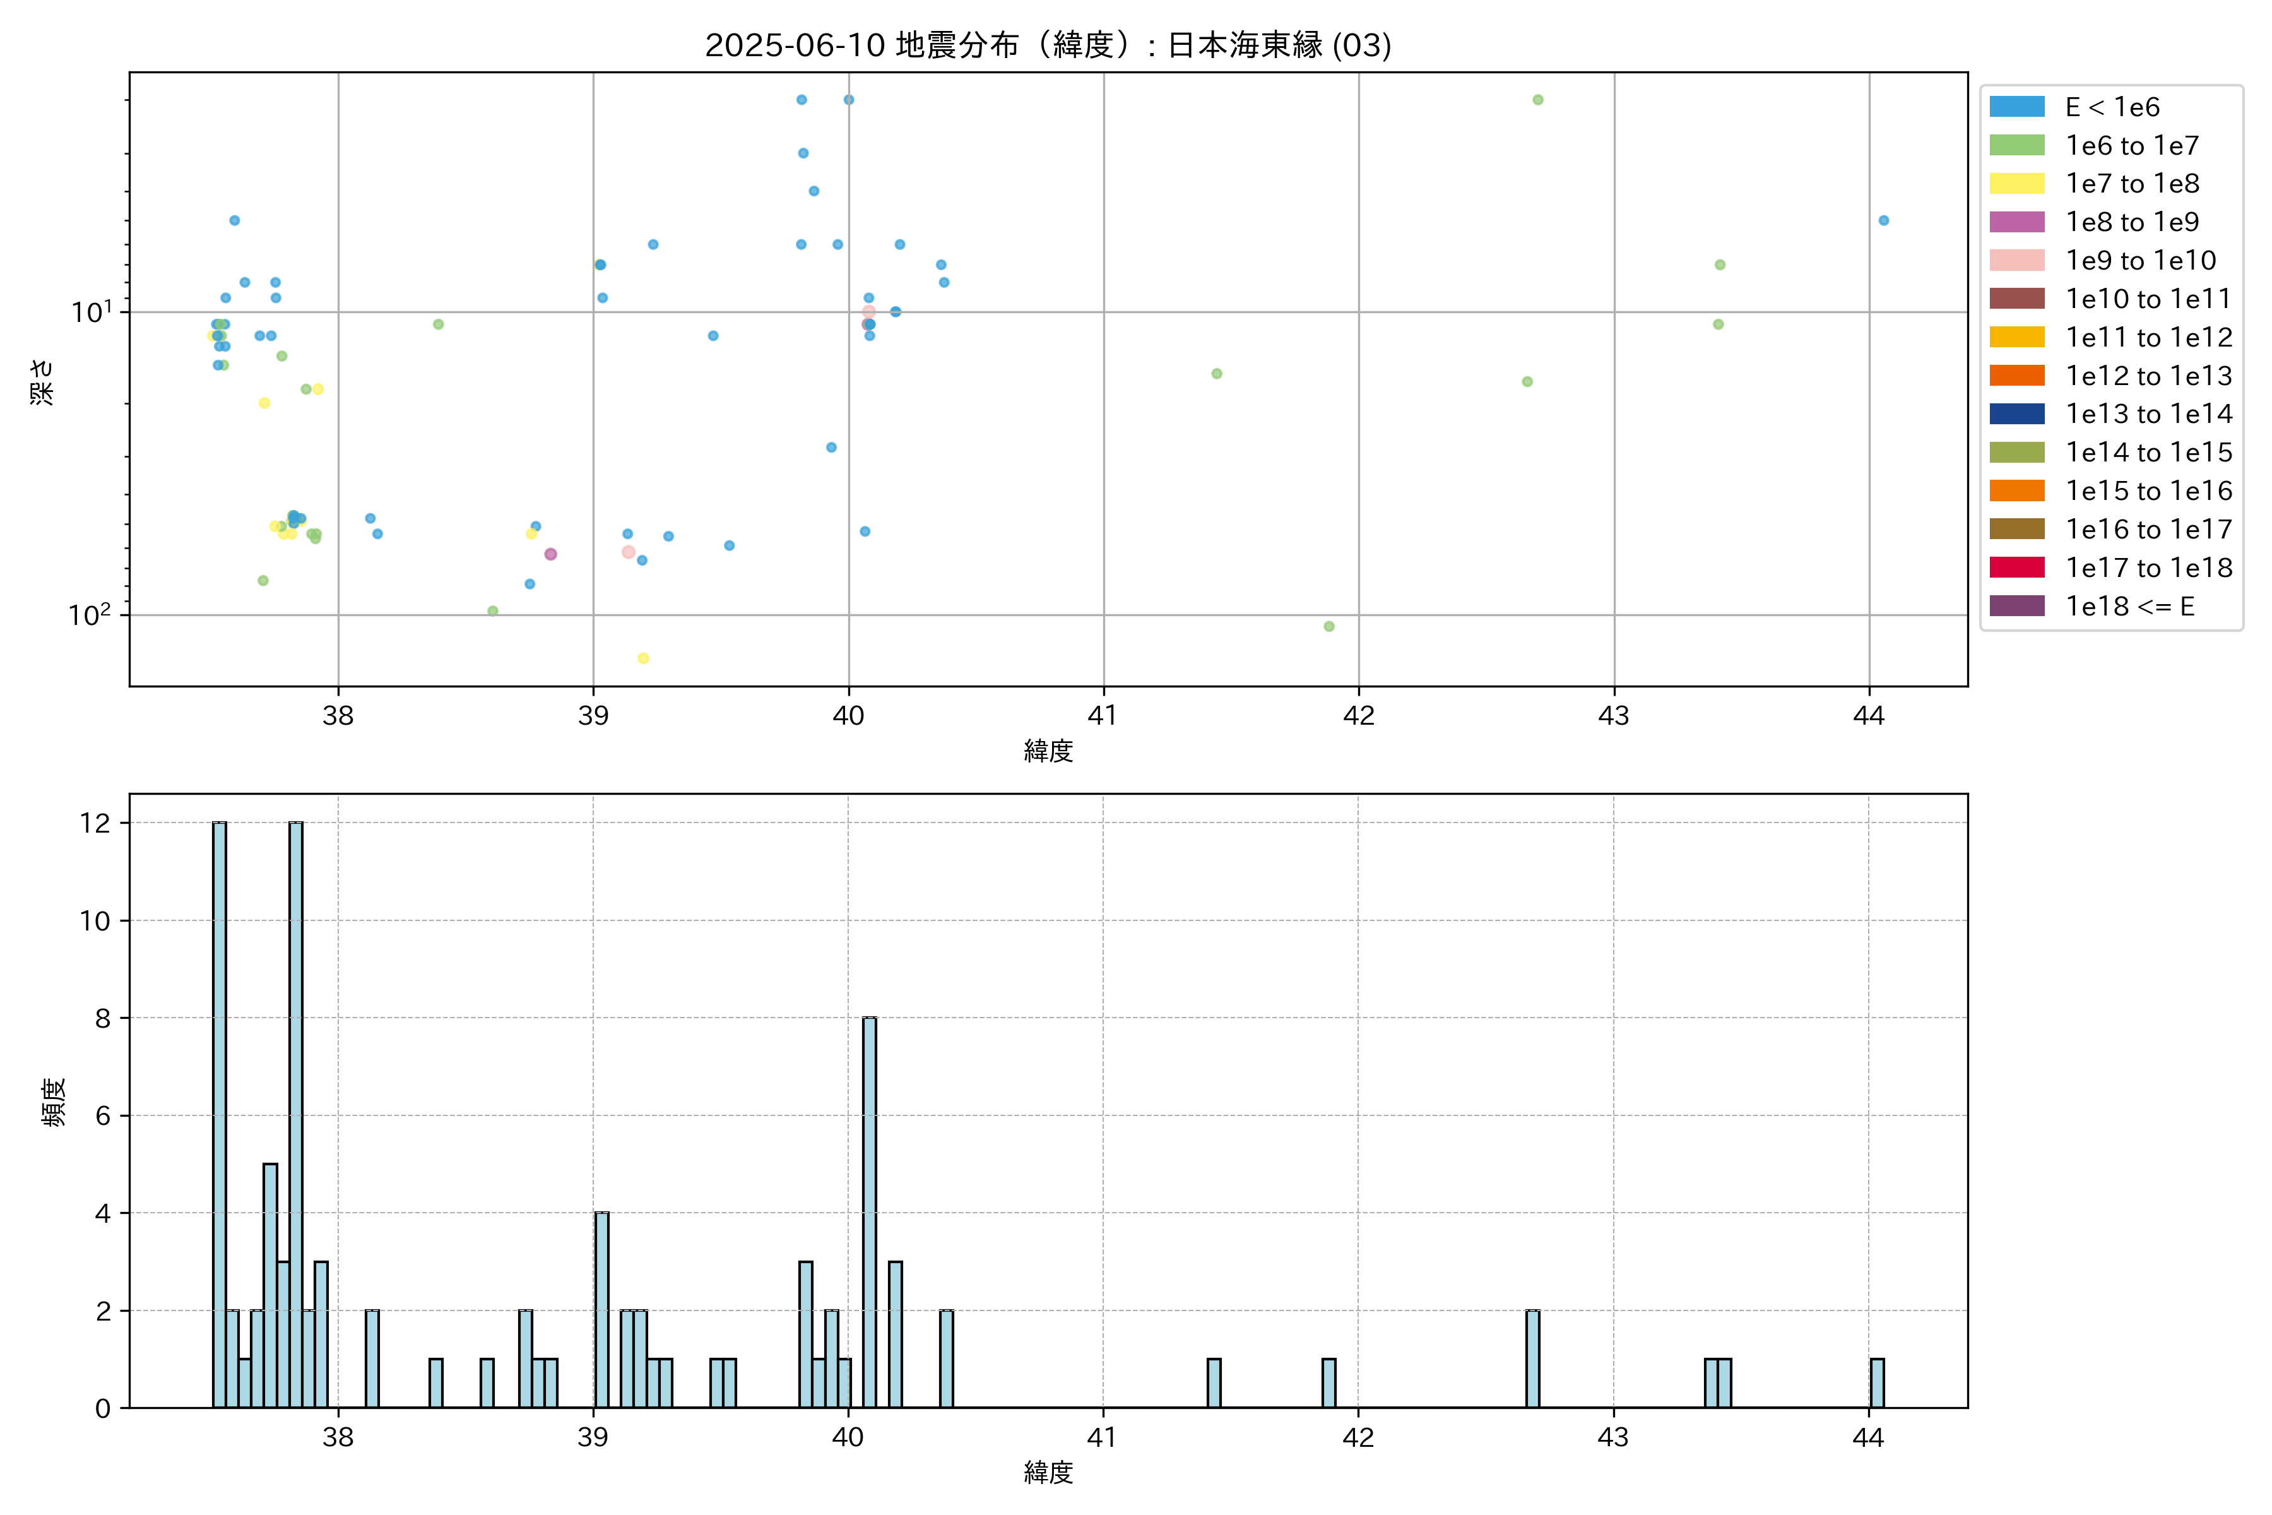Click the red 1e17 to 1e18 legend swatch
Screen dimensions: 2272x1515
[x=2016, y=567]
